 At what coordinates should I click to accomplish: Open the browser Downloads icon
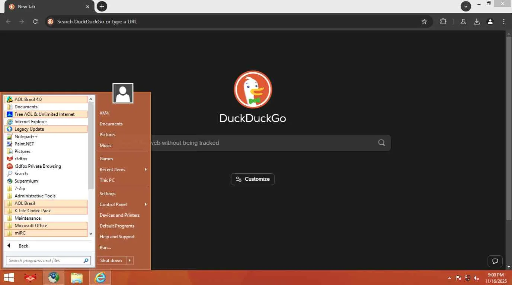(x=477, y=22)
